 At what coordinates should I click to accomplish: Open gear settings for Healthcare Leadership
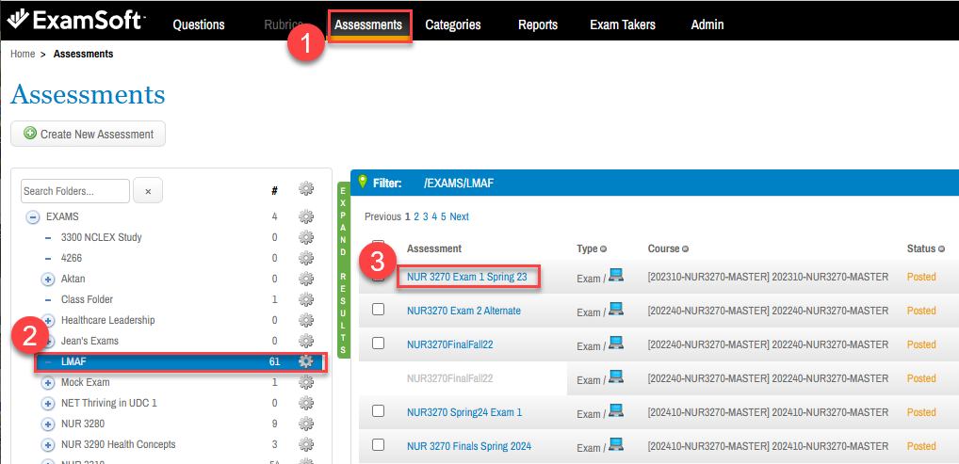306,320
